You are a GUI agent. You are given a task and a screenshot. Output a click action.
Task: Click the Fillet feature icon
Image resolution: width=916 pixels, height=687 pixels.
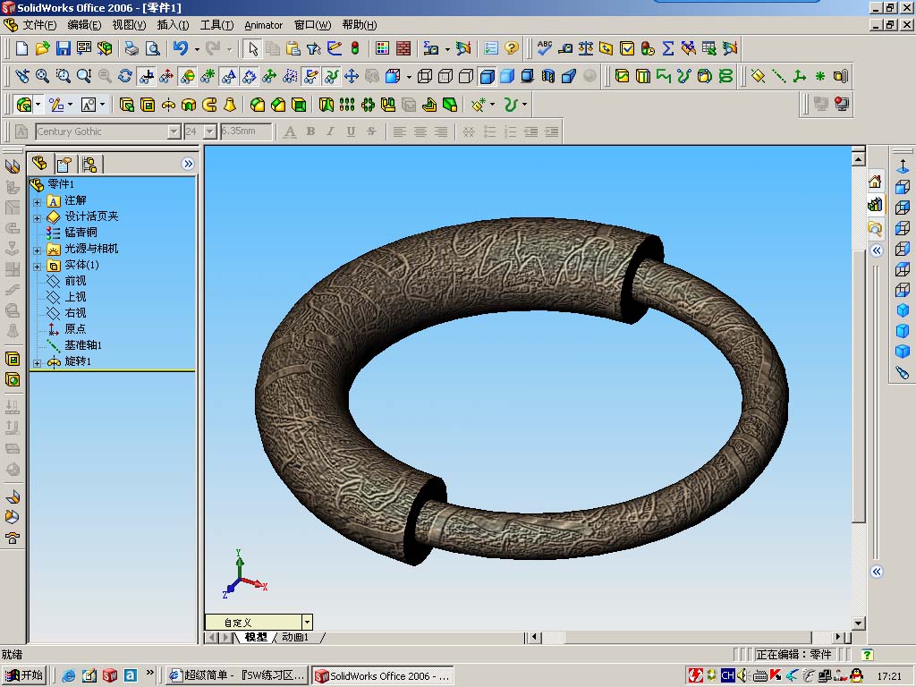(258, 105)
